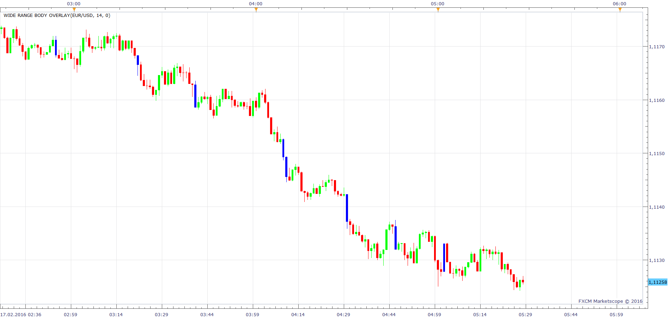Click the 1,1140 price axis label
671x319 pixels.
[x=657, y=207]
